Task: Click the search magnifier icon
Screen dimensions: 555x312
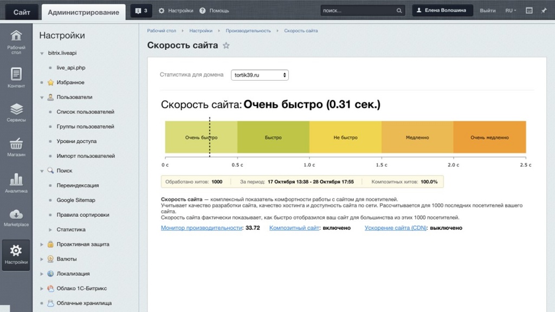Action: [x=399, y=11]
